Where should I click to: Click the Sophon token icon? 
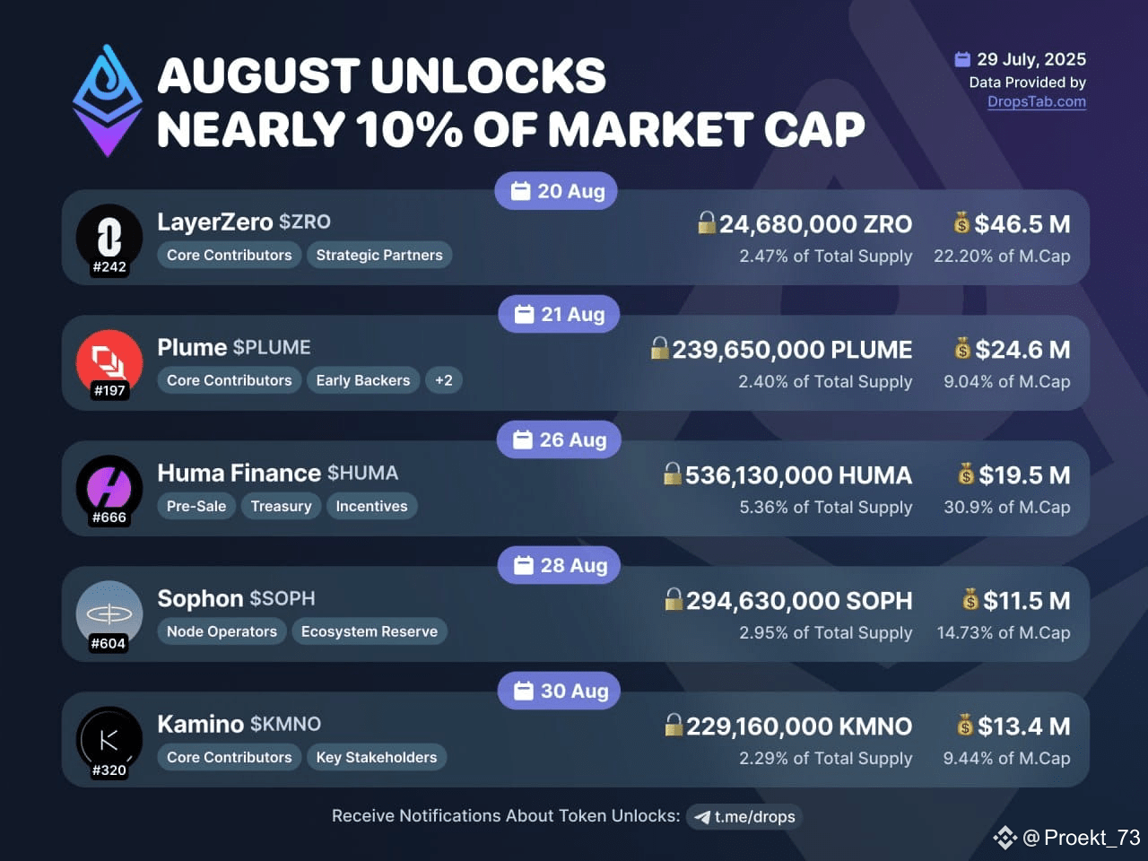tap(109, 614)
